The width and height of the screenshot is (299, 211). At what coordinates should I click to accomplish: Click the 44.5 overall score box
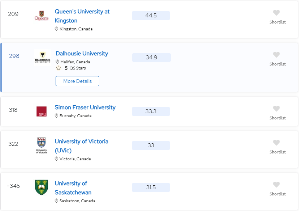click(151, 16)
